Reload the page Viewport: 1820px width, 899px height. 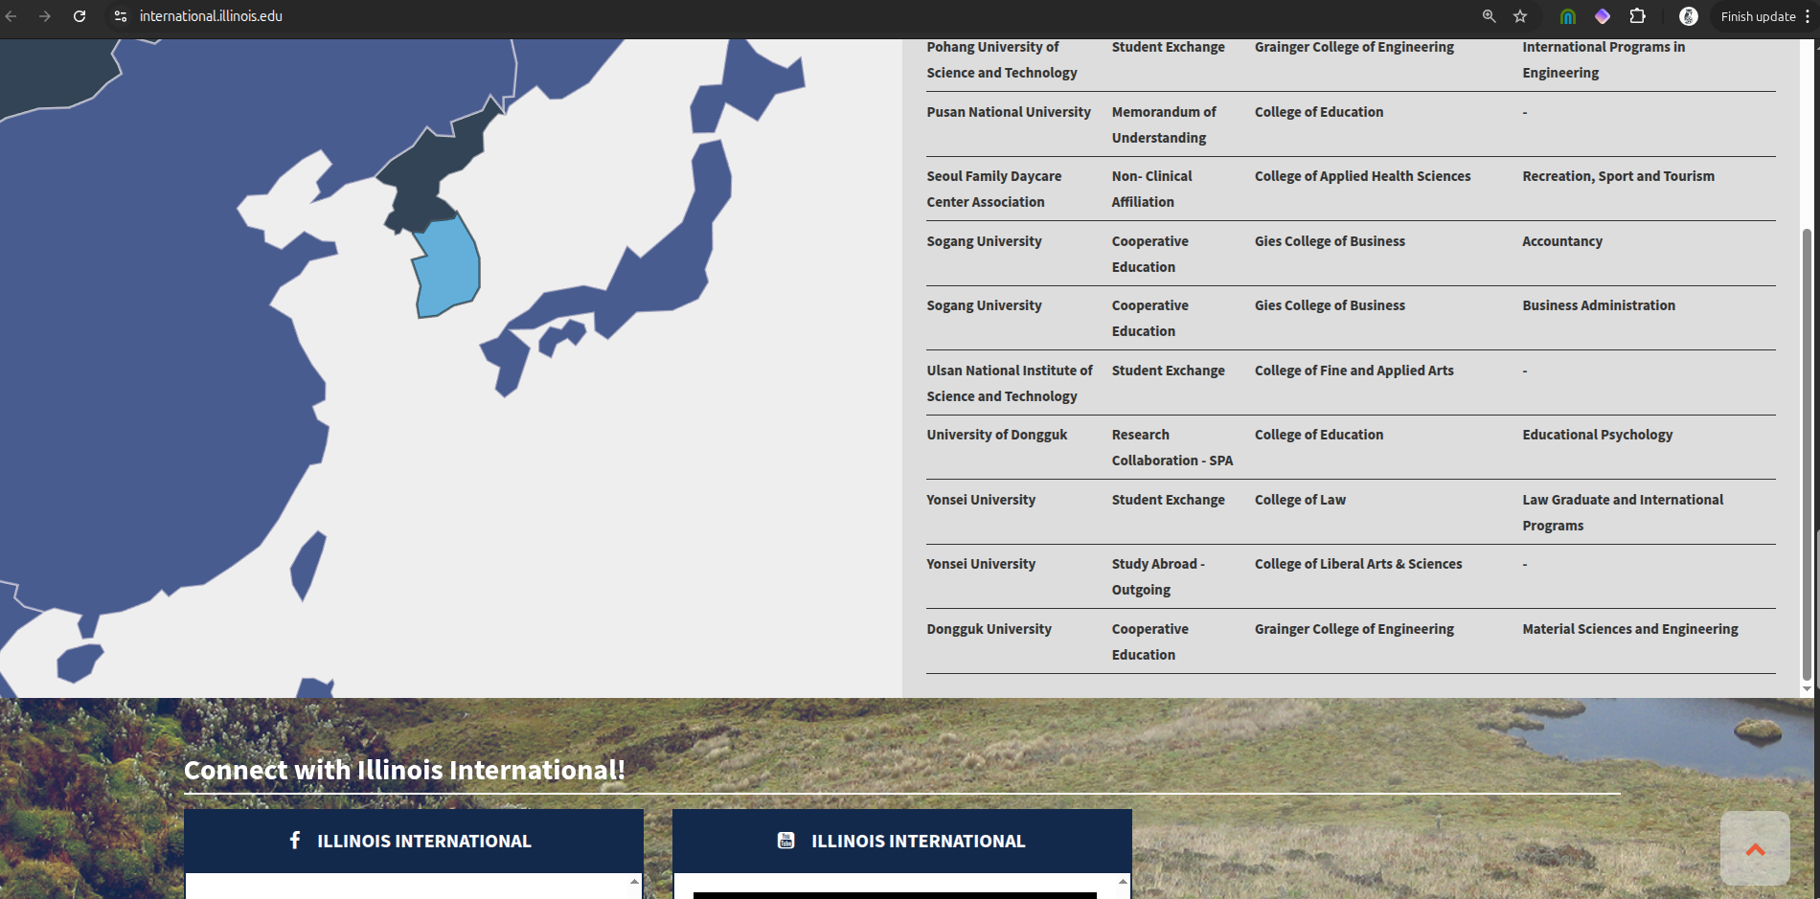coord(80,16)
